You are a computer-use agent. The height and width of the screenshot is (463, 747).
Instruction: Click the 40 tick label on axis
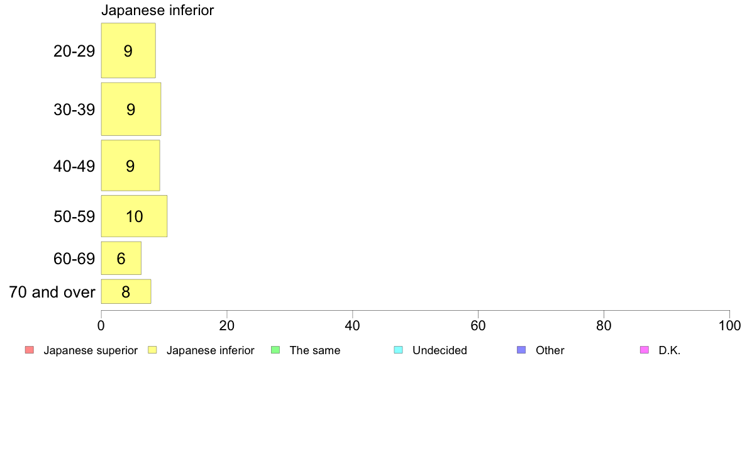click(353, 326)
